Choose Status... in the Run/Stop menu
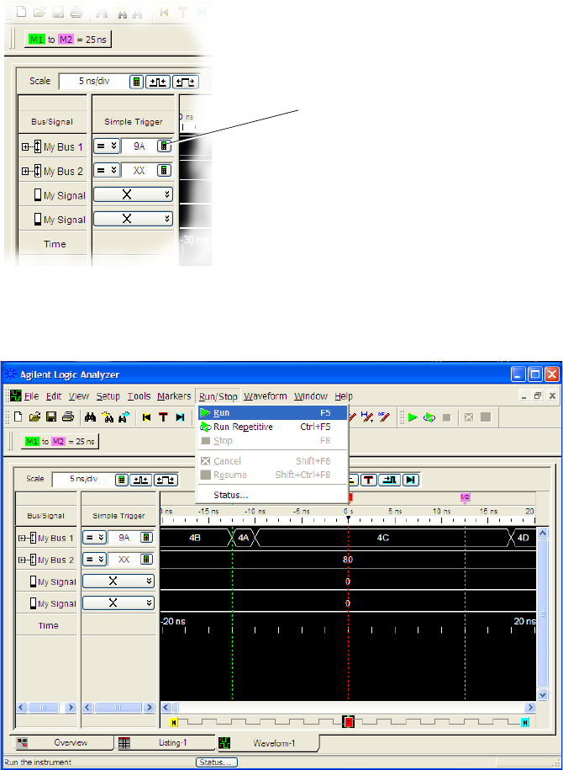The height and width of the screenshot is (770, 563). 272,495
